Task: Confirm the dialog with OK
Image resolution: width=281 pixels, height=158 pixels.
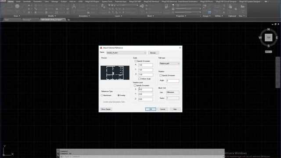Action: [151, 109]
